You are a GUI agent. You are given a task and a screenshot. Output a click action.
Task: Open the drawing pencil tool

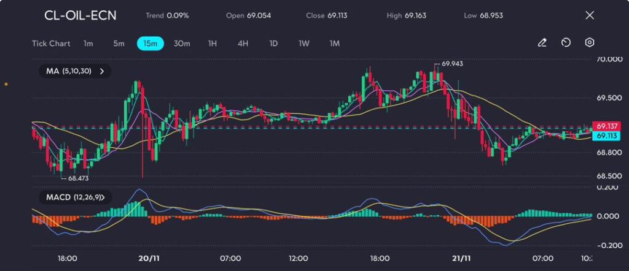coord(542,43)
